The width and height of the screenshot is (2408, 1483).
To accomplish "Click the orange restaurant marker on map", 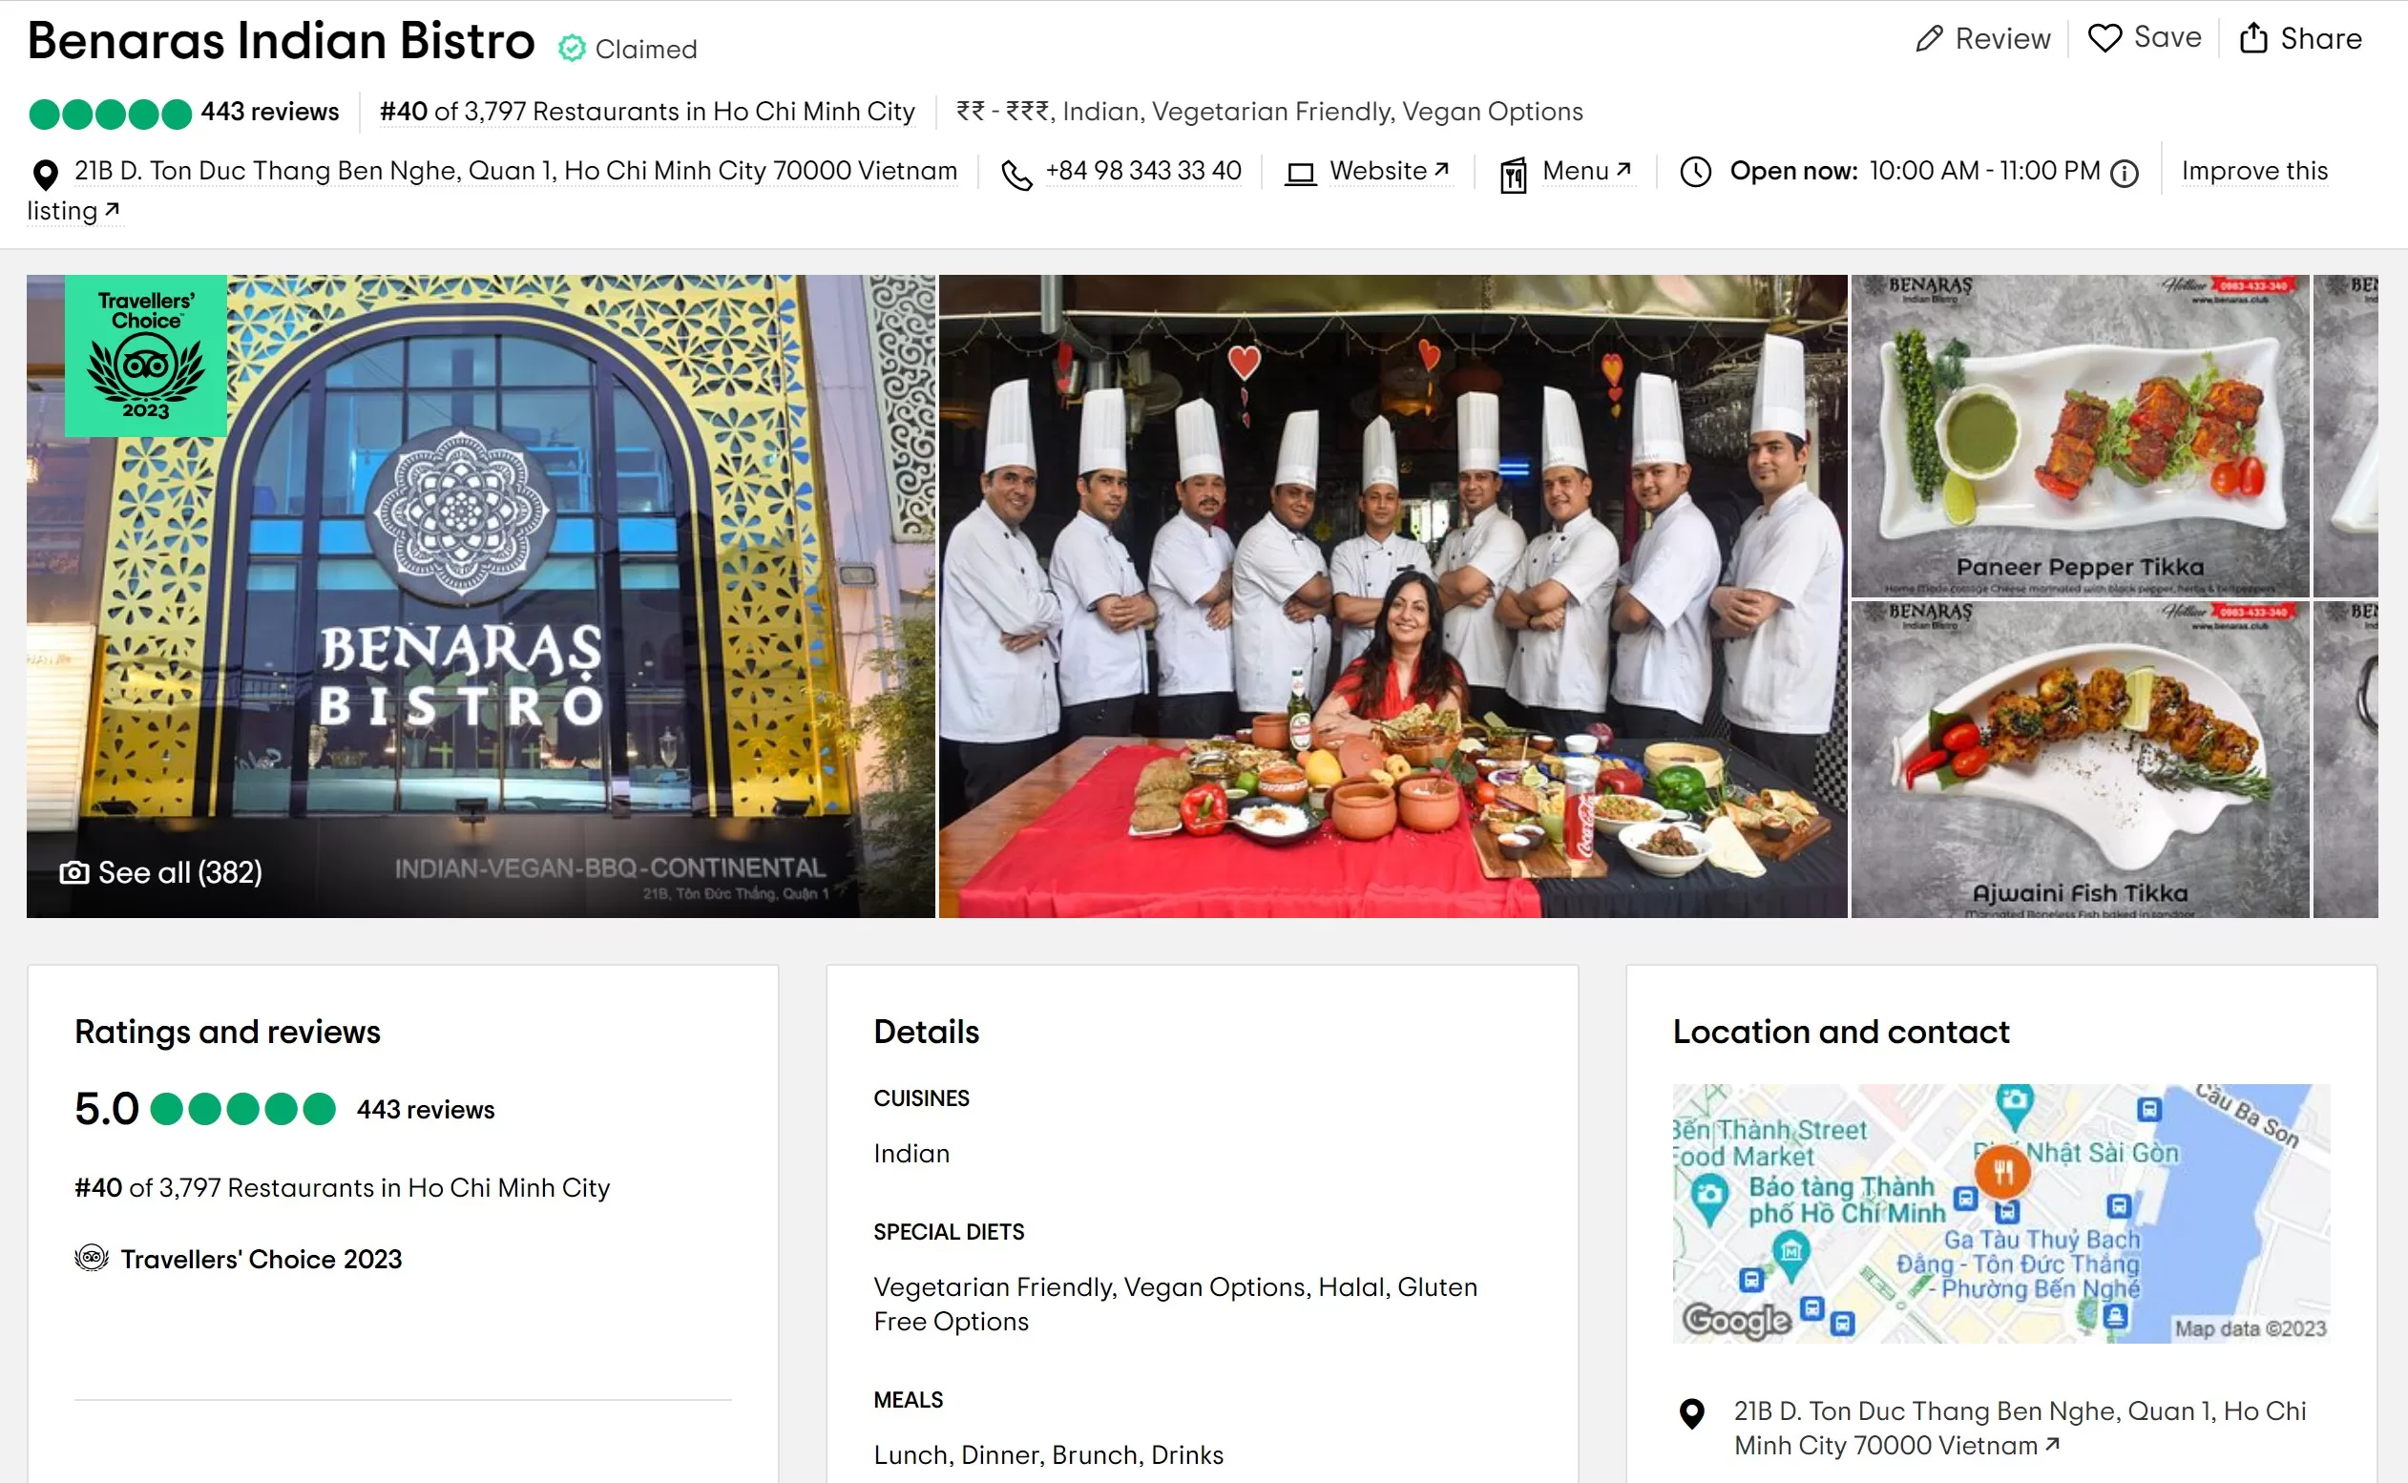I will point(2002,1171).
